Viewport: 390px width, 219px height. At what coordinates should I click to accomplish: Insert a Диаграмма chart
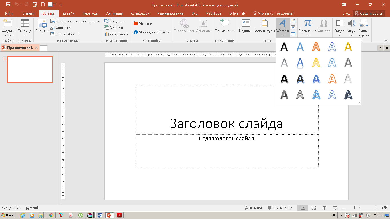tap(116, 34)
